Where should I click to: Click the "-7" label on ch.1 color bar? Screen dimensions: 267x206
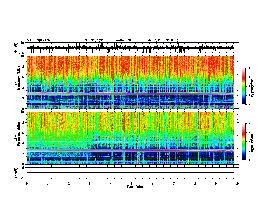tap(248, 104)
